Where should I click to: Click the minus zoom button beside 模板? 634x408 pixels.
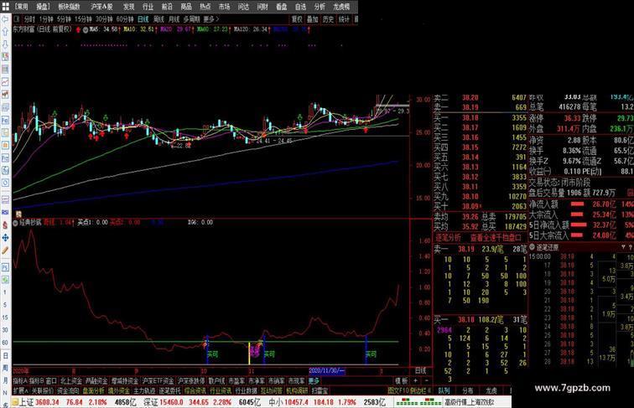click(427, 380)
